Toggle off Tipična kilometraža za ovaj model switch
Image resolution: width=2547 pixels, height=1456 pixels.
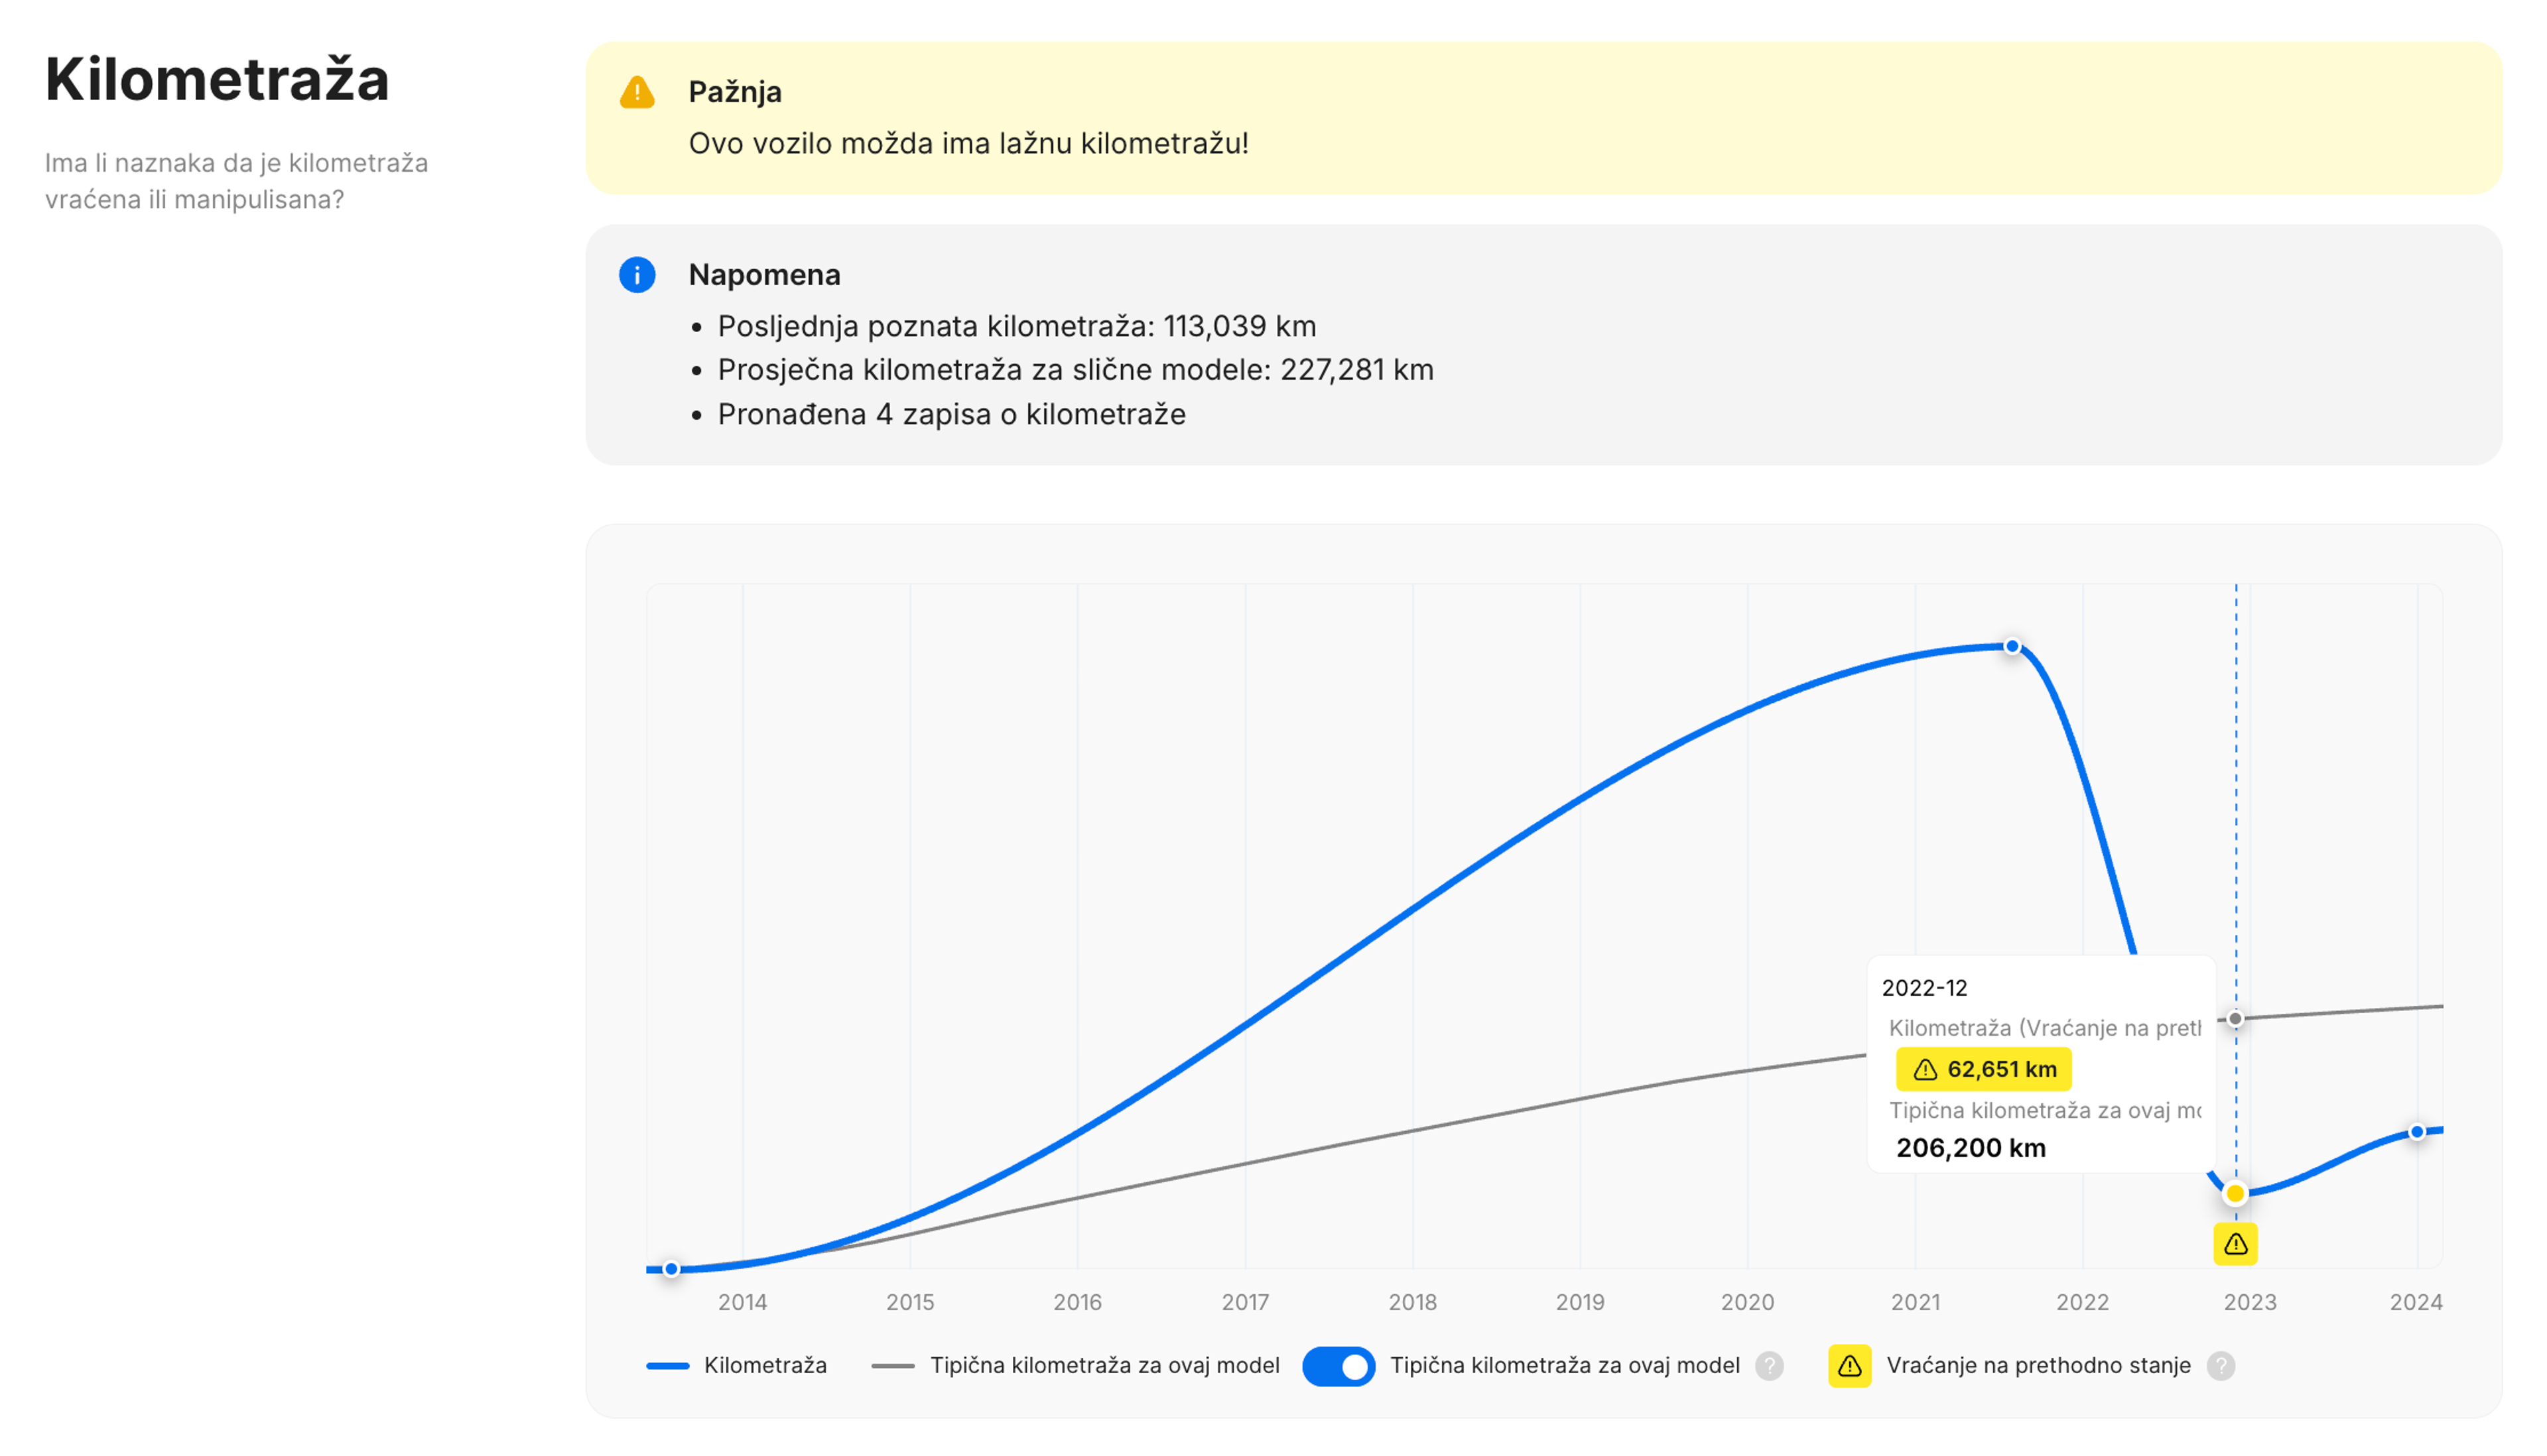pos(1339,1366)
